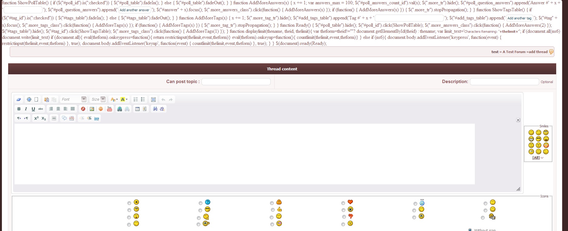Viewport: 568px width, 231px height.
Task: Click the Flash embed icon
Action: click(83, 109)
